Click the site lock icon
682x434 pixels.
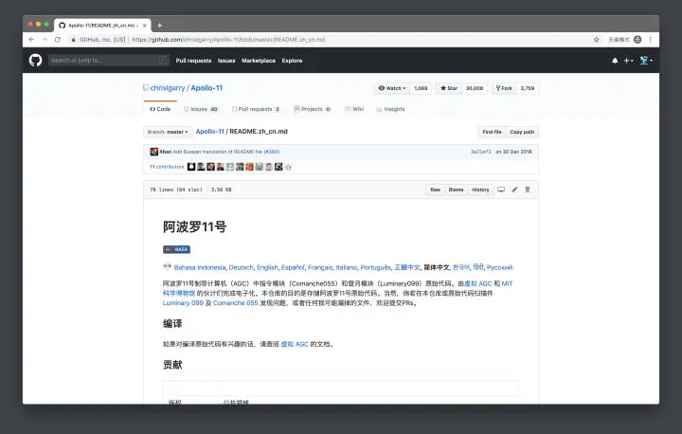tap(73, 40)
